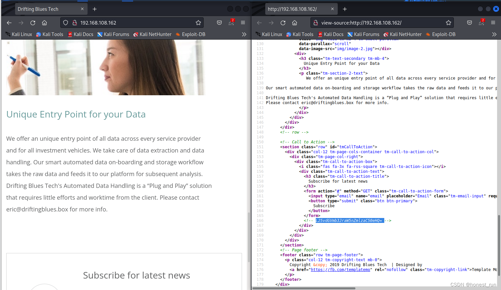501x290 pixels.
Task: Select the Drifting Blues Tech tab
Action: tap(51, 9)
